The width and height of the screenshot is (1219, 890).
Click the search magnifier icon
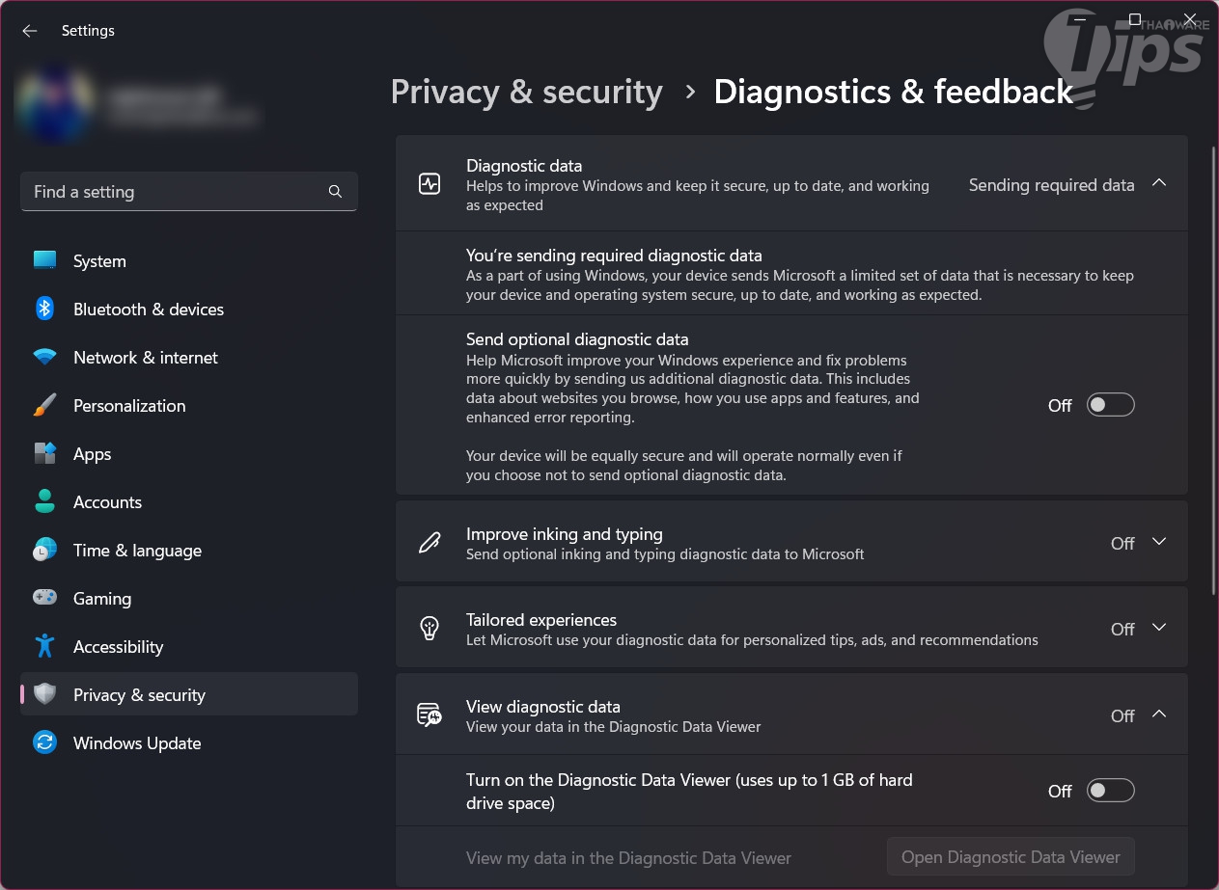(x=335, y=192)
